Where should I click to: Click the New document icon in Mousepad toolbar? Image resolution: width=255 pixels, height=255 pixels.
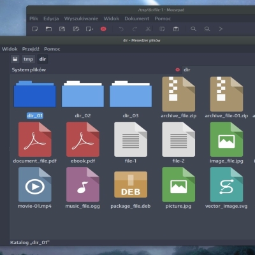pyautogui.click(x=35, y=29)
